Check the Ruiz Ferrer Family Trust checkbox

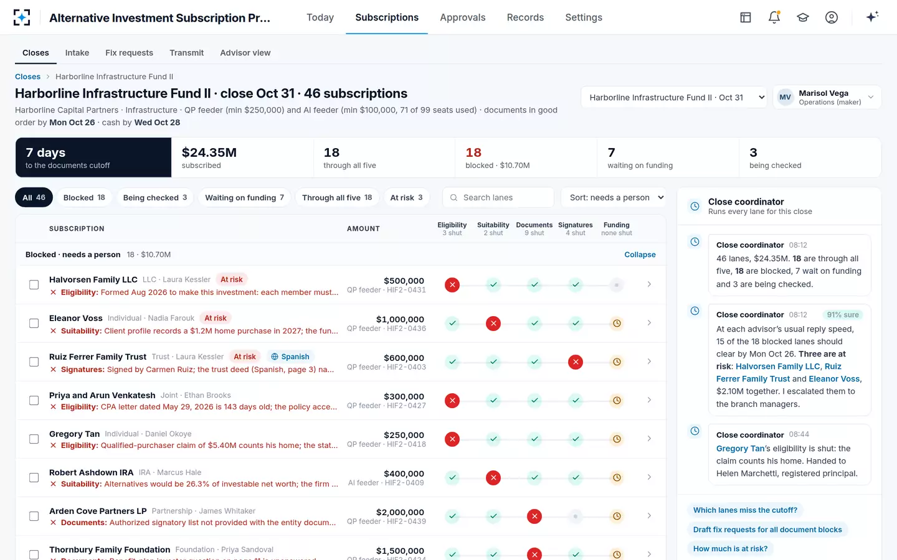click(34, 362)
